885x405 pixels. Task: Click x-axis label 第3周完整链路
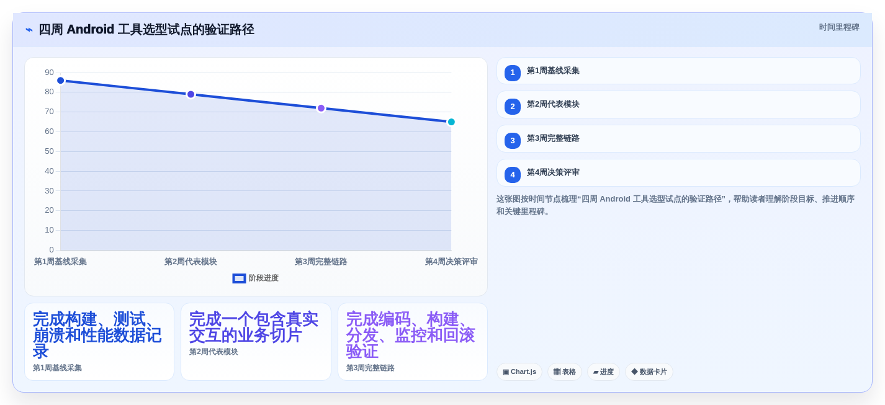pyautogui.click(x=321, y=262)
